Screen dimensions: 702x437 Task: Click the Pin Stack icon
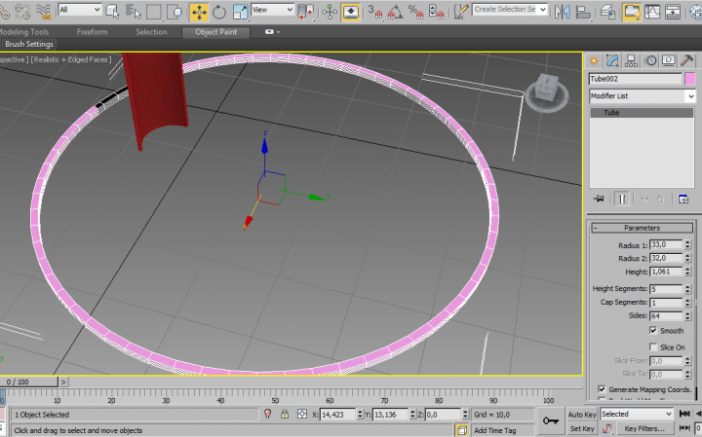pos(598,199)
